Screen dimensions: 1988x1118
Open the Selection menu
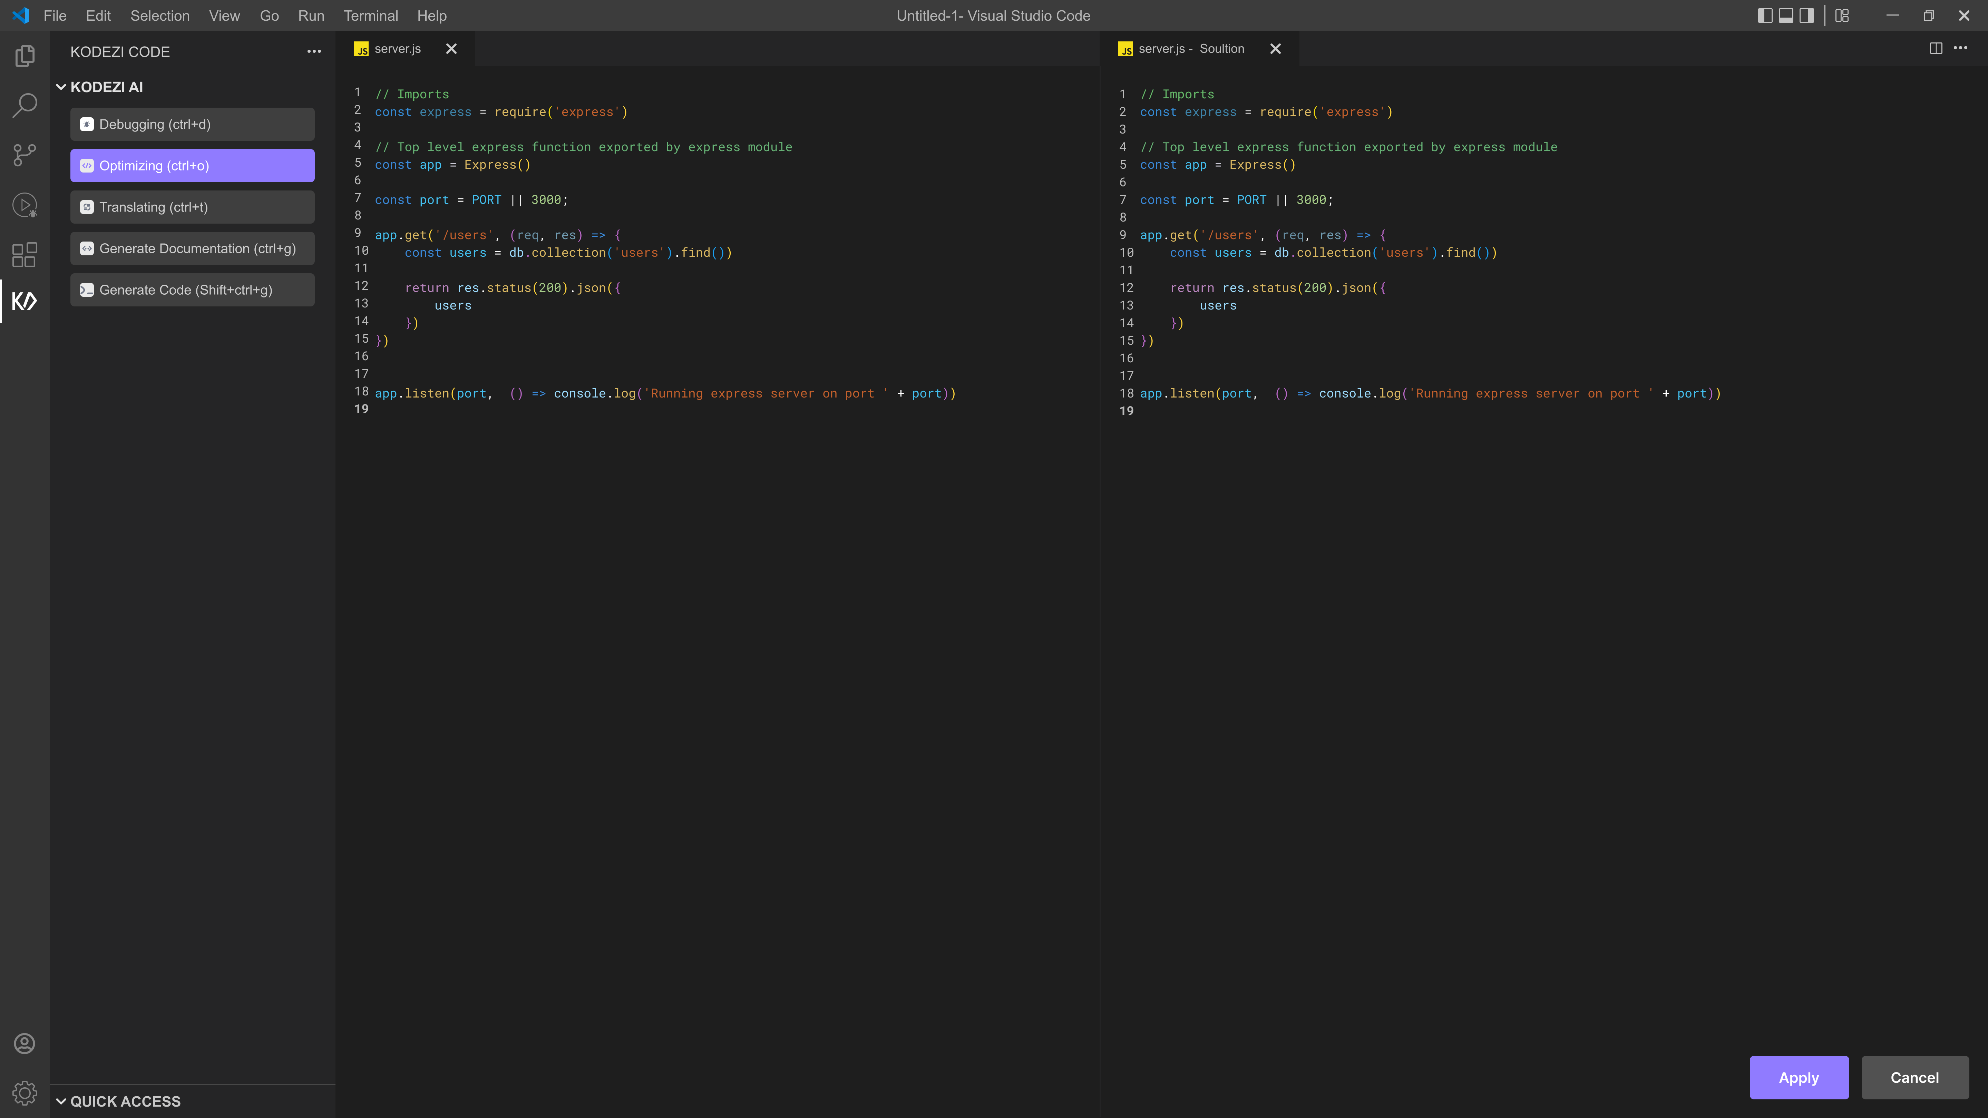click(x=160, y=16)
